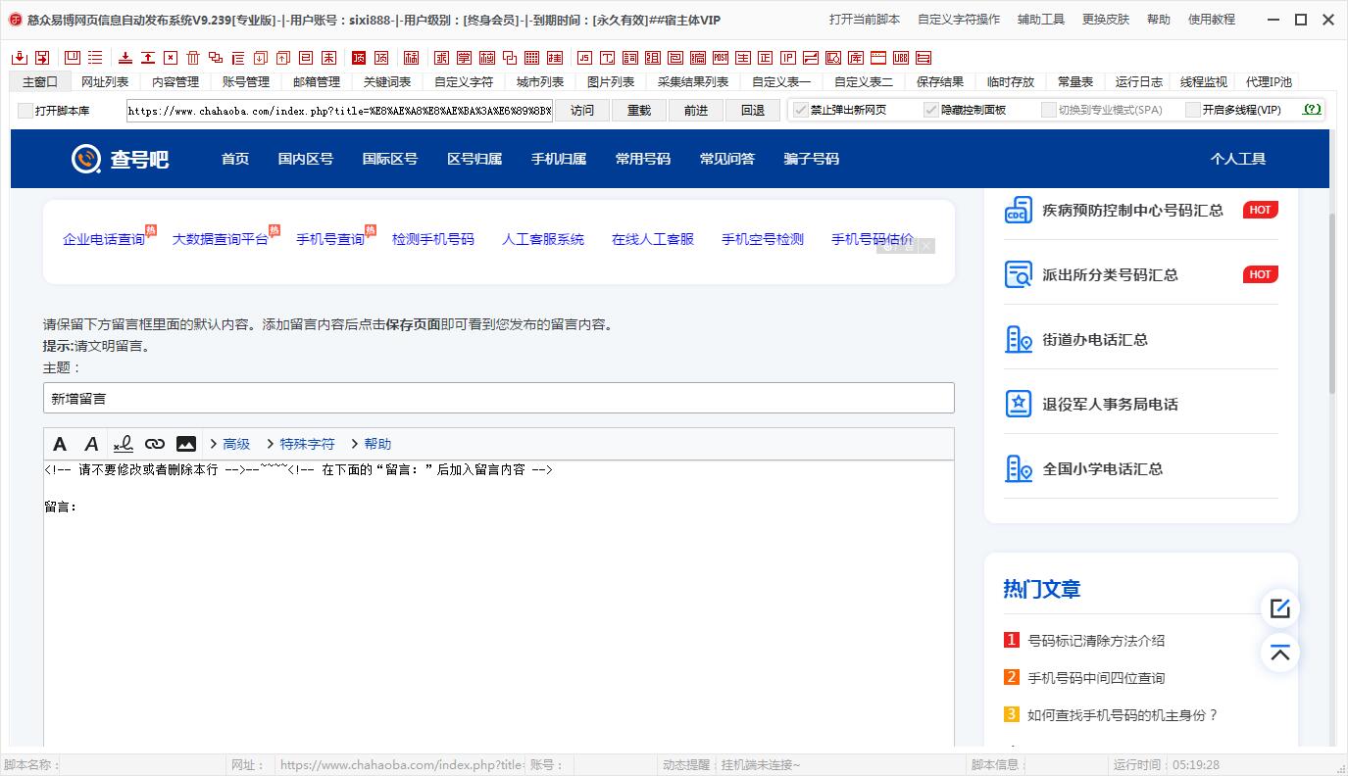Click the 主题 subject input field
Viewport: 1348px width, 776px height.
pyautogui.click(x=498, y=399)
